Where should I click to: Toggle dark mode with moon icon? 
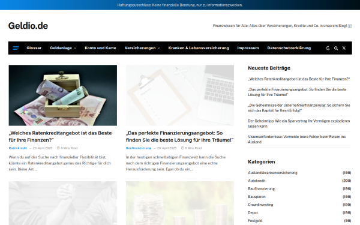[x=328, y=48]
